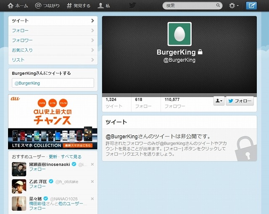This screenshot has width=269, height=214.
Task: Click the 検索 search field
Action: [193, 5]
